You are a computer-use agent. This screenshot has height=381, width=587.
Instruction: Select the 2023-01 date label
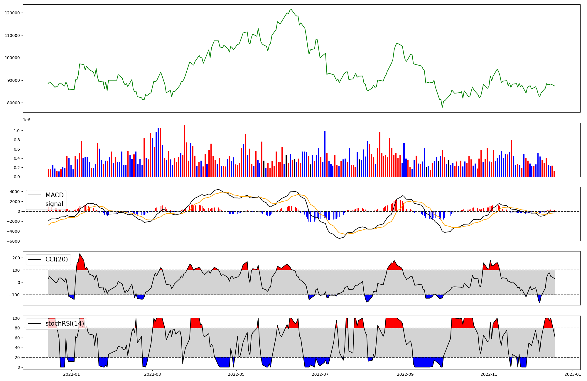coord(573,374)
